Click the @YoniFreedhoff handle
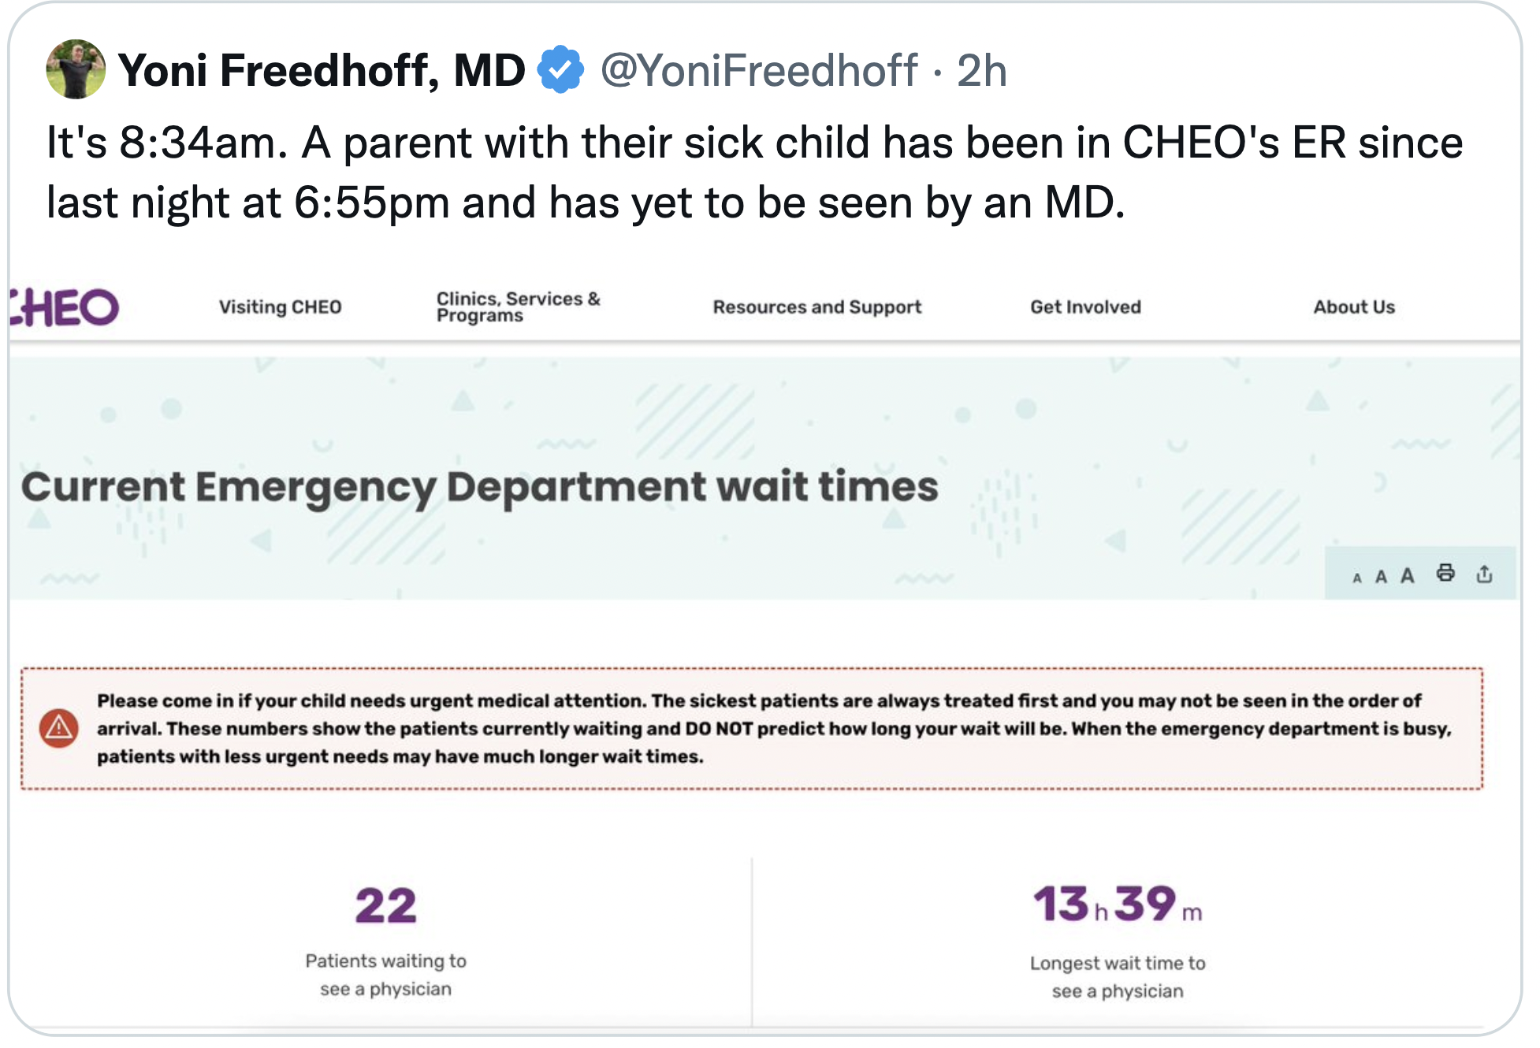The height and width of the screenshot is (1048, 1540). 758,70
